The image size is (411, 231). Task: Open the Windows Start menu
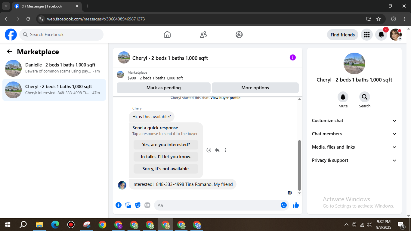pos(8,225)
